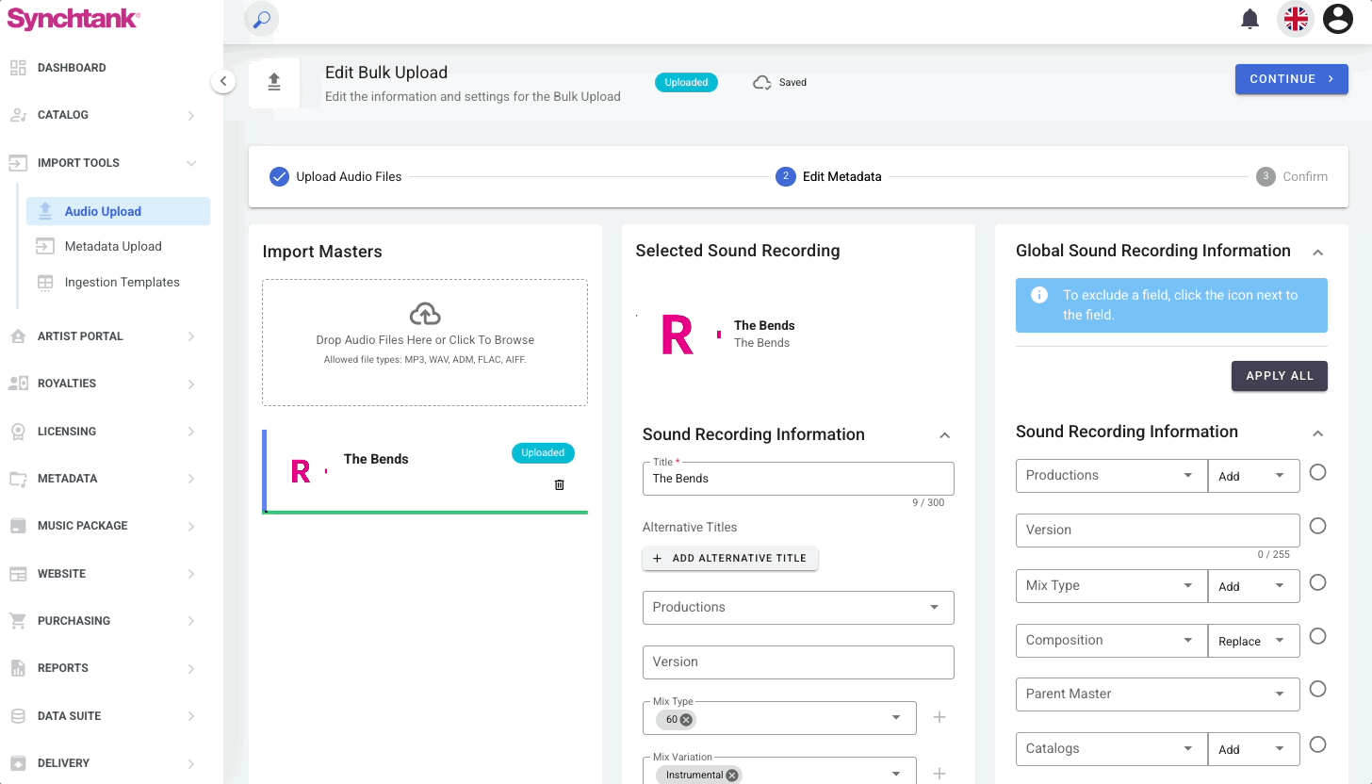Click the Website sidebar icon
Screen dimensions: 1372x784
(18, 574)
